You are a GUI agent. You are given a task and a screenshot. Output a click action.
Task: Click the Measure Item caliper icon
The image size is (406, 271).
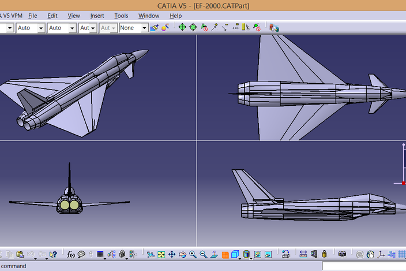[x=314, y=254]
